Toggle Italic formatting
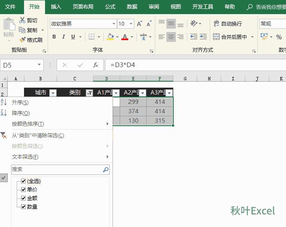Screen dimensions: 286x227 click(x=63, y=37)
